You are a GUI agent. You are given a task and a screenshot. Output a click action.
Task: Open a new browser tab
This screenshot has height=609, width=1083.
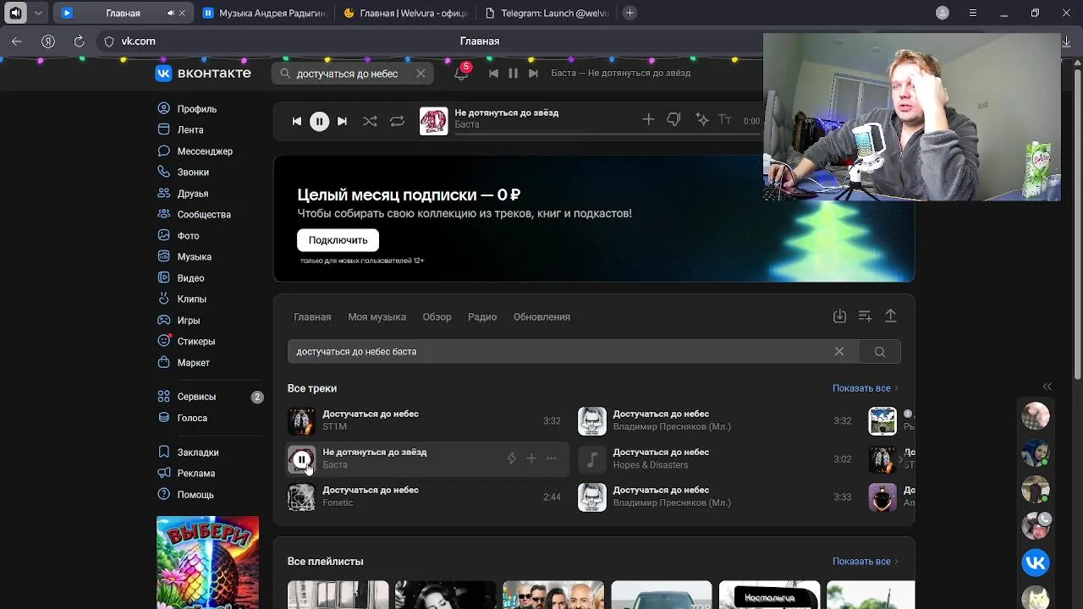pyautogui.click(x=629, y=13)
